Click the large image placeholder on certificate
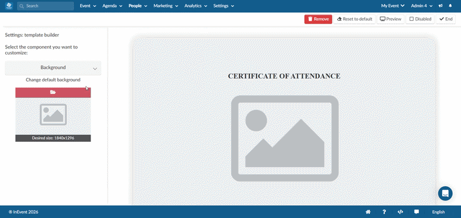 click(285, 138)
